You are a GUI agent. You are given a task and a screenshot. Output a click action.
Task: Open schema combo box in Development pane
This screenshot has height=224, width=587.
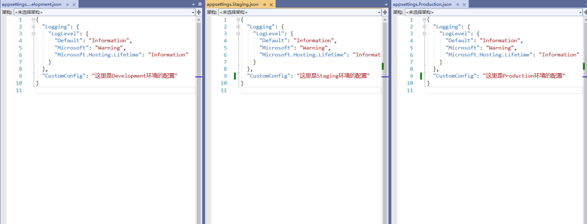tap(104, 12)
